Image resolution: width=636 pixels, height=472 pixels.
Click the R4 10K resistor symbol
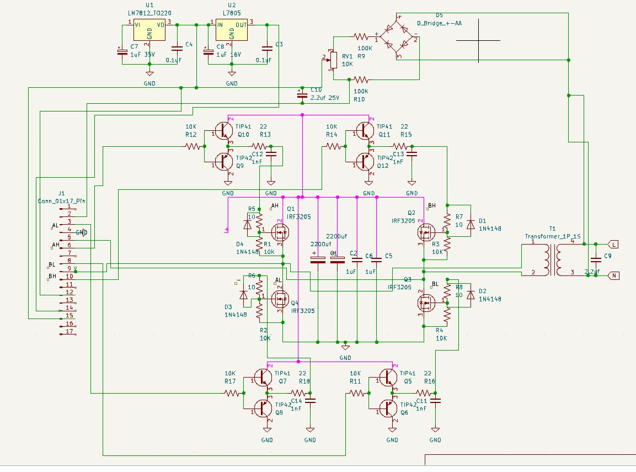pyautogui.click(x=447, y=315)
